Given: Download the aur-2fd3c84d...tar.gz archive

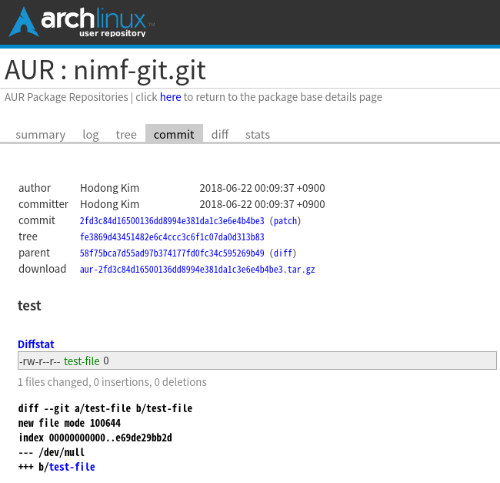Looking at the screenshot, I should click(197, 270).
